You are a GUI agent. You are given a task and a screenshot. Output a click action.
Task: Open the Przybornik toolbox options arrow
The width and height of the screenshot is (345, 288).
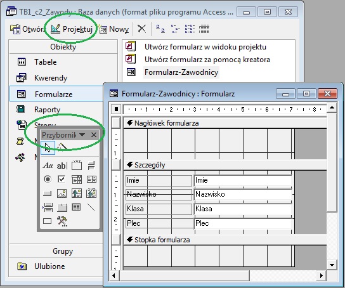point(82,134)
